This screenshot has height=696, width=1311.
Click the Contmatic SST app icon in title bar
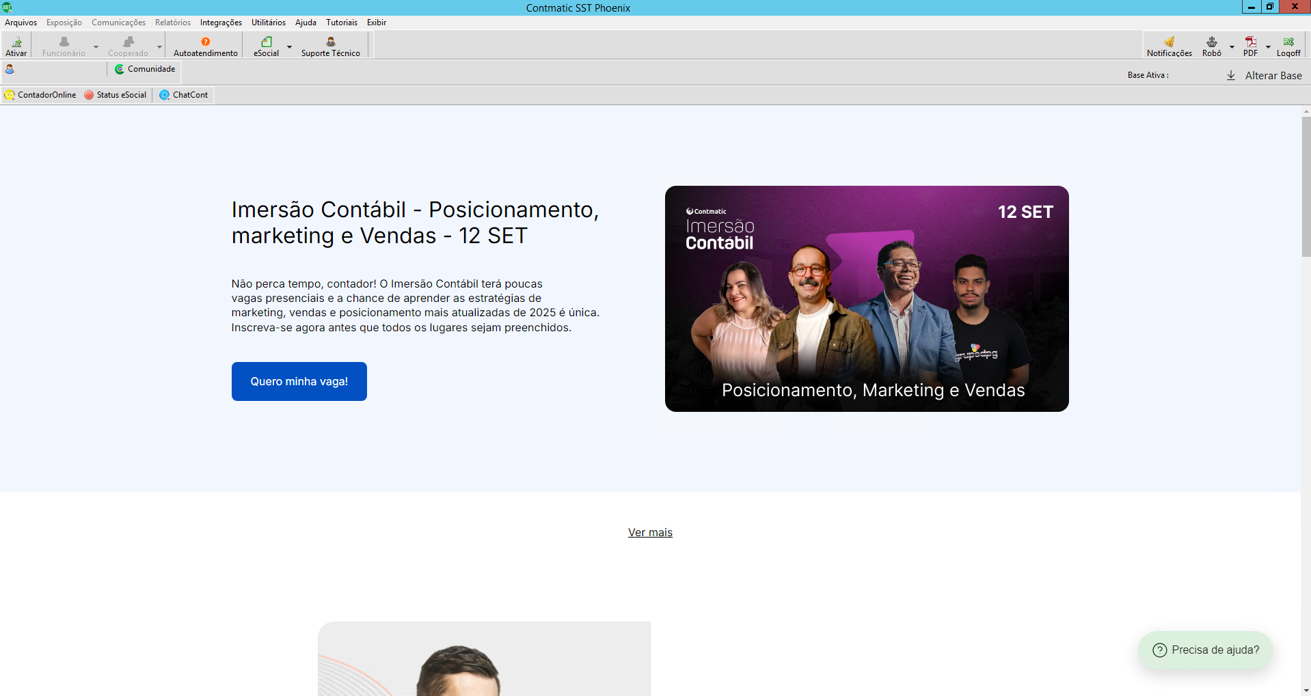click(x=7, y=8)
